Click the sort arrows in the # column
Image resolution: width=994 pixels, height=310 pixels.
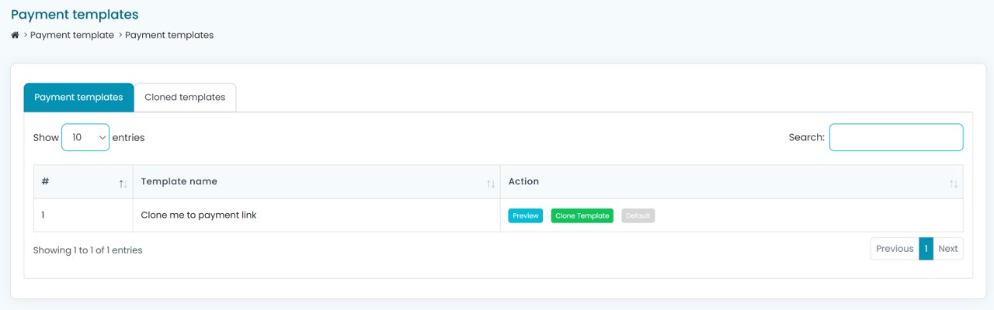(x=123, y=184)
